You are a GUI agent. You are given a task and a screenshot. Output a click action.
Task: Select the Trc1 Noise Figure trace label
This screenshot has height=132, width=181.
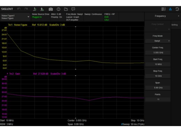18,25
